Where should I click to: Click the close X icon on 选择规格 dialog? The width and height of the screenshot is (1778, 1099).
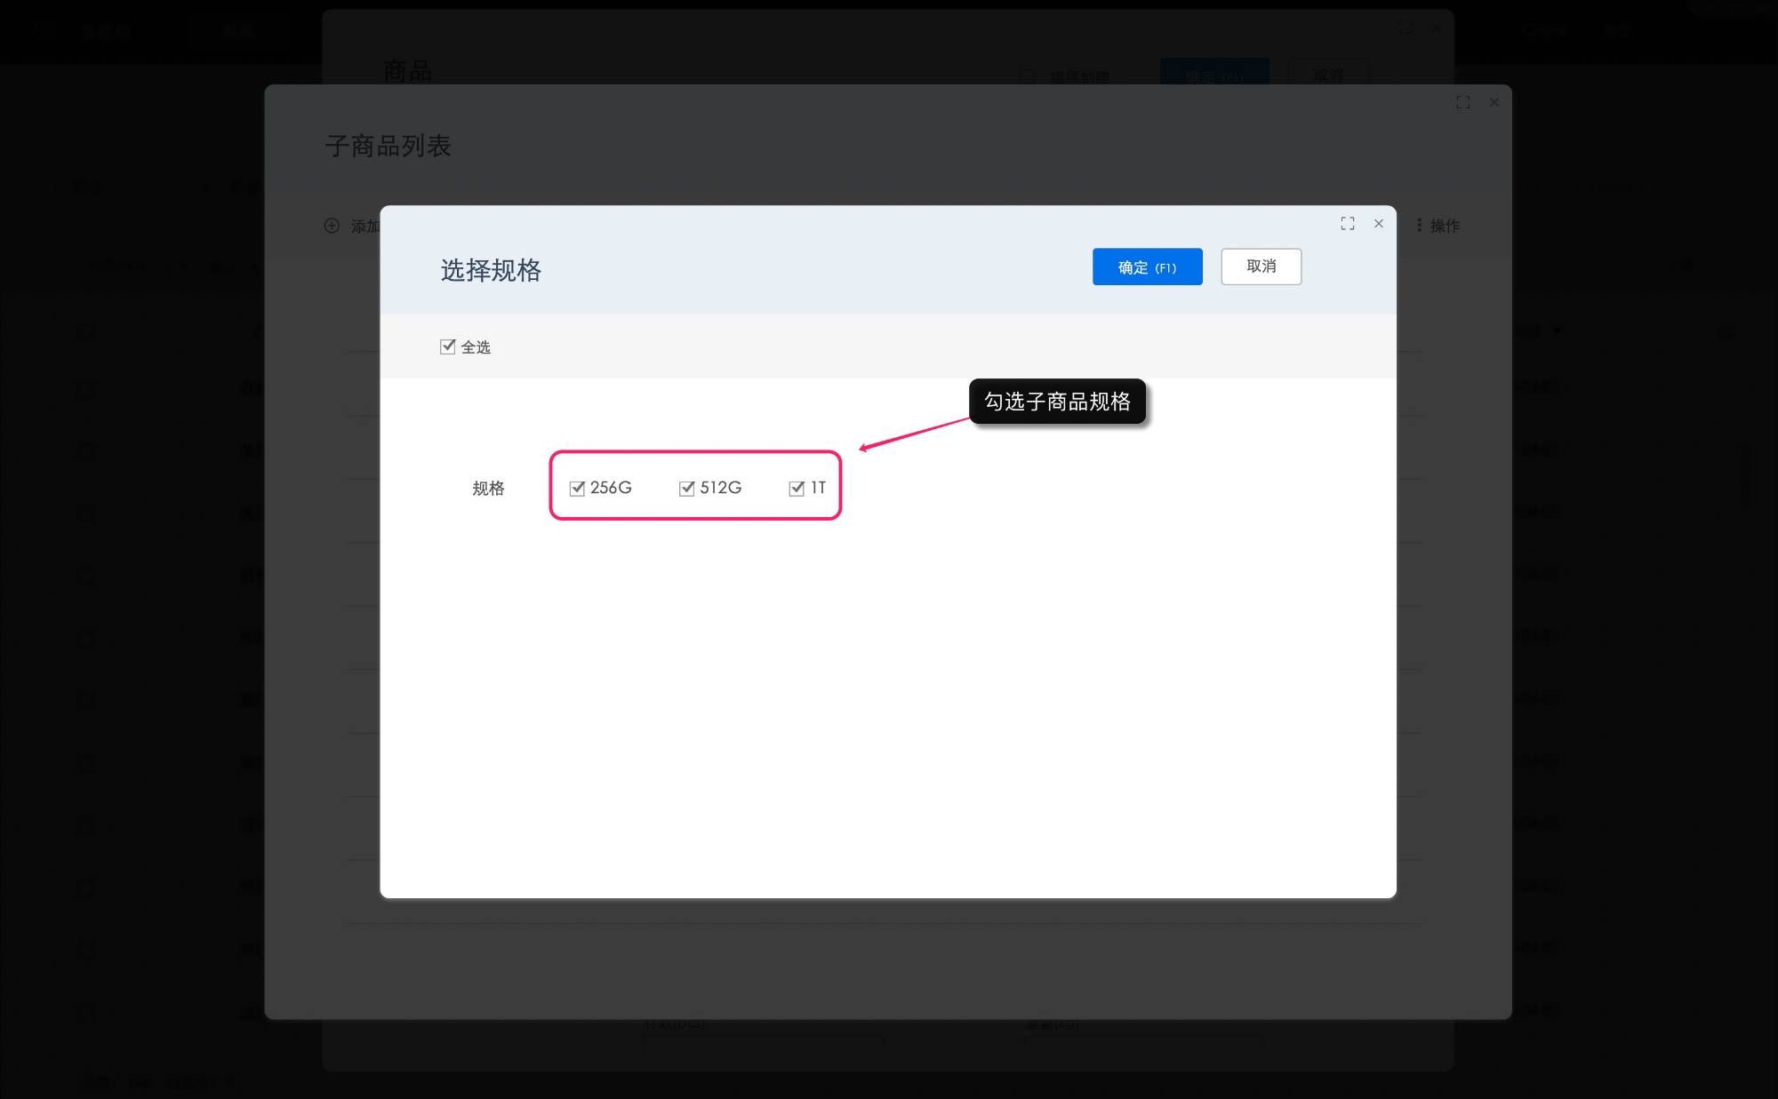click(x=1379, y=224)
